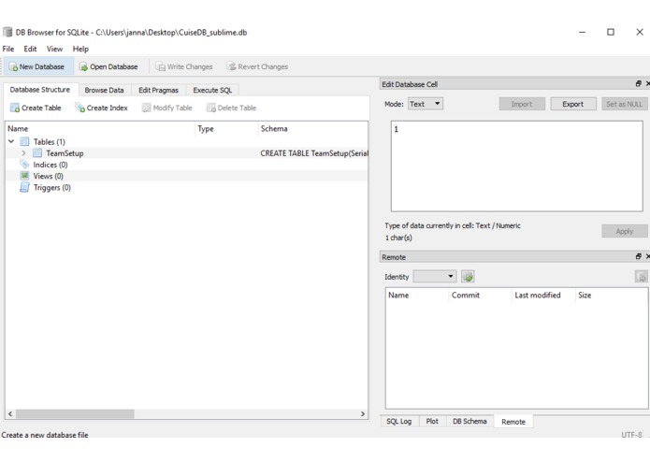This screenshot has height=462, width=650.
Task: Click the Import button
Action: [522, 104]
